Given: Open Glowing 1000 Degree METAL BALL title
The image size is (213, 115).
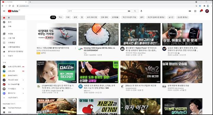Looking at the screenshot, I should point(99,49).
